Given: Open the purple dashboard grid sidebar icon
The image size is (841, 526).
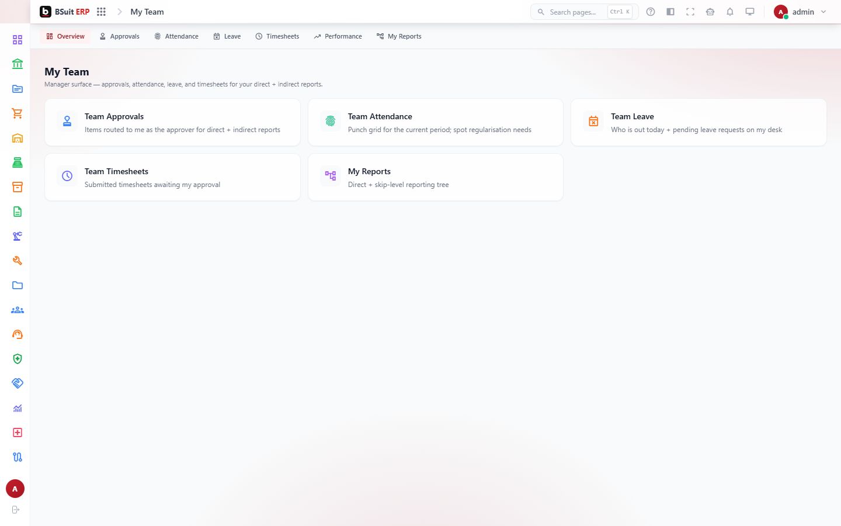Looking at the screenshot, I should point(18,40).
